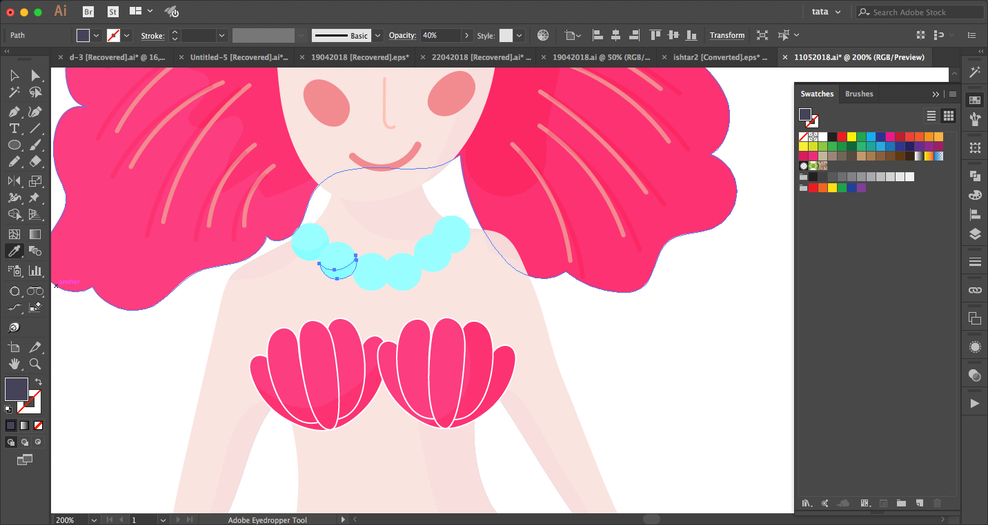Open the Basic brush definition dropdown
The width and height of the screenshot is (988, 525).
pyautogui.click(x=377, y=35)
